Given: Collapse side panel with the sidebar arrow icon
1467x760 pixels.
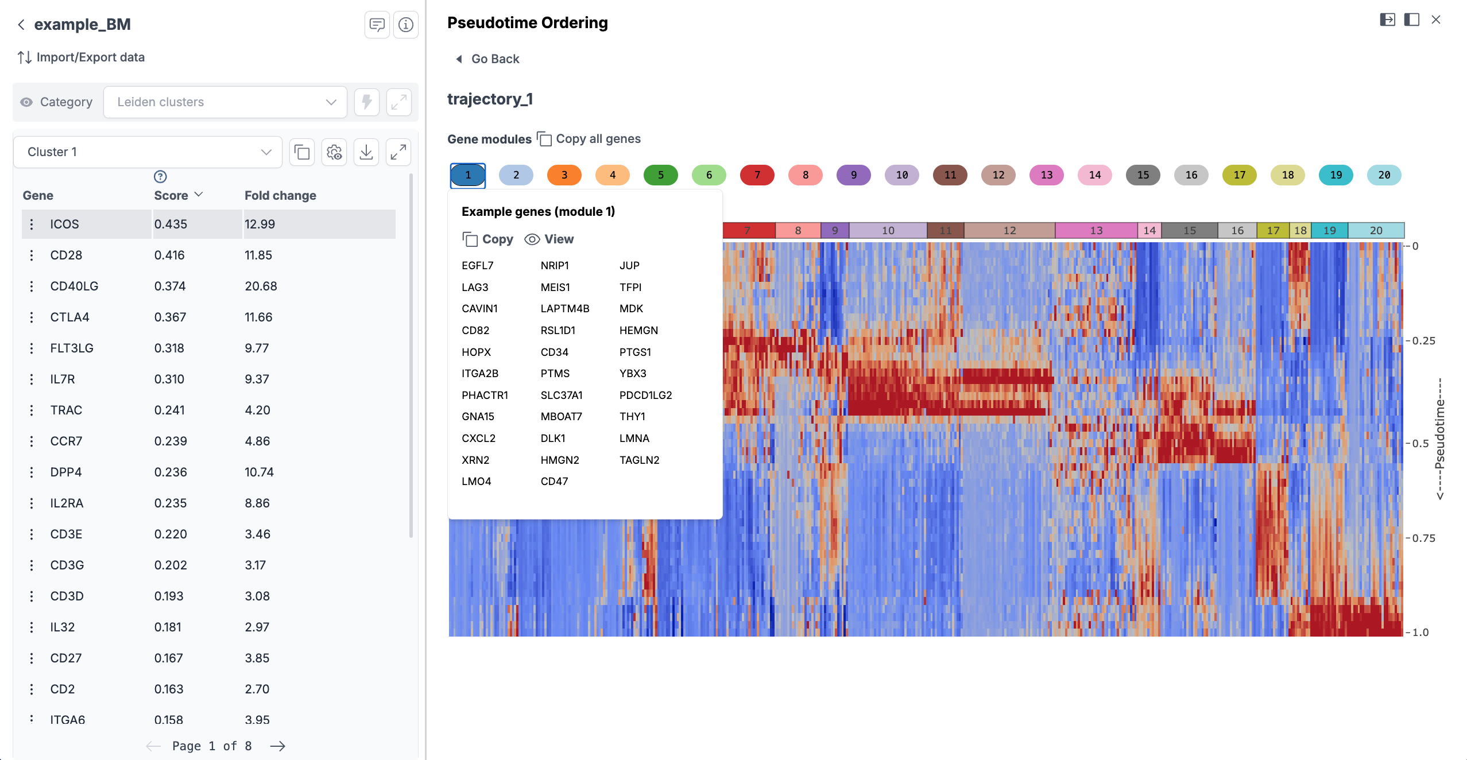Looking at the screenshot, I should click(1387, 20).
